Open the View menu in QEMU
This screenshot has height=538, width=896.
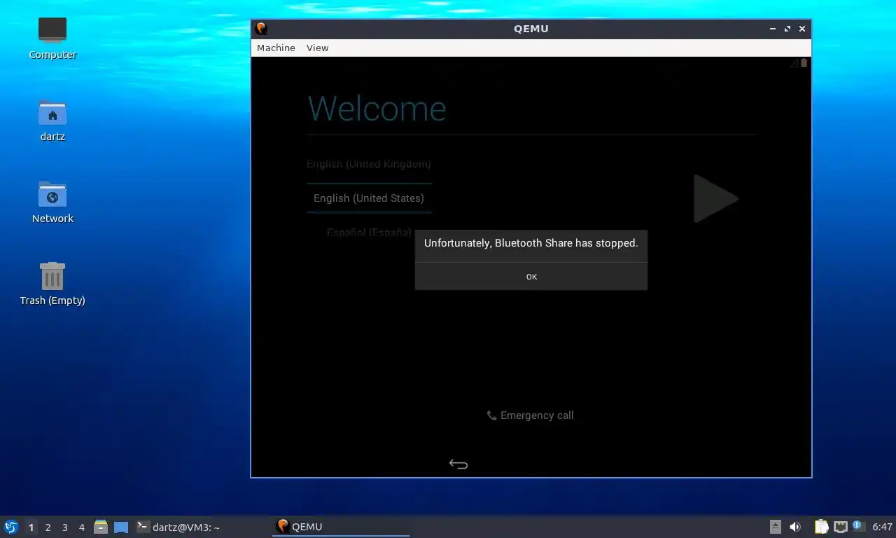click(x=317, y=48)
